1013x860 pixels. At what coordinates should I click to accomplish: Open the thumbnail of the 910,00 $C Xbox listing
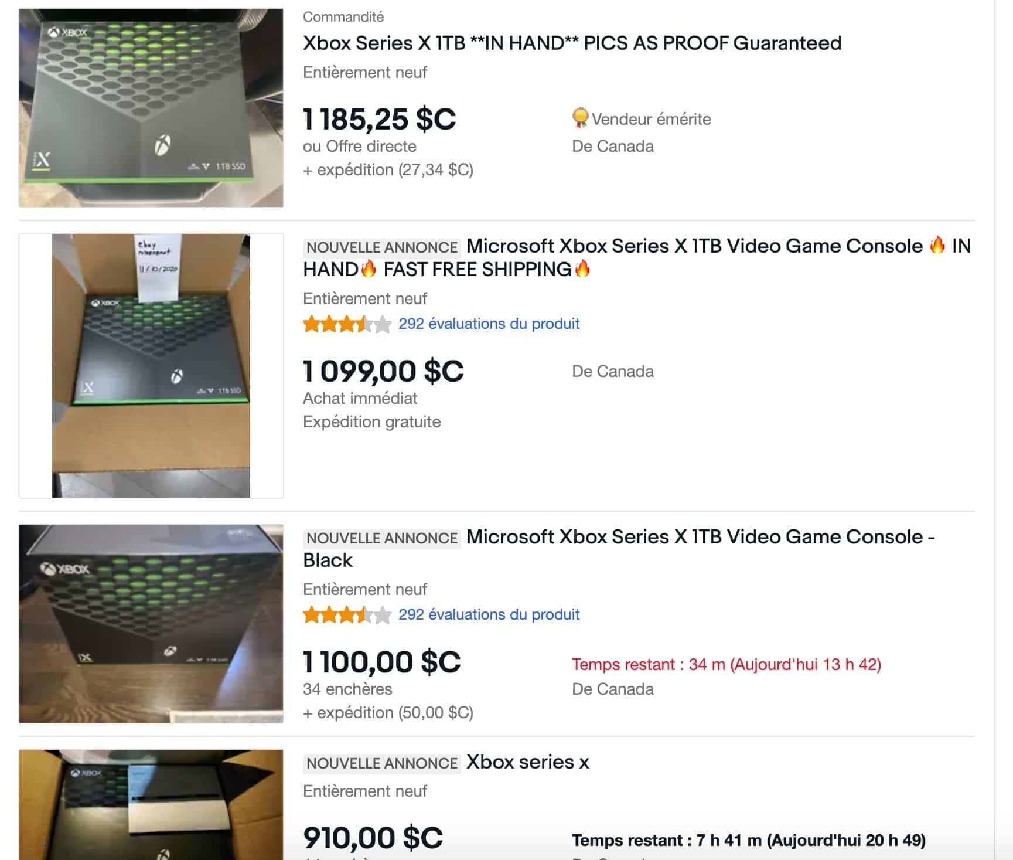(151, 805)
